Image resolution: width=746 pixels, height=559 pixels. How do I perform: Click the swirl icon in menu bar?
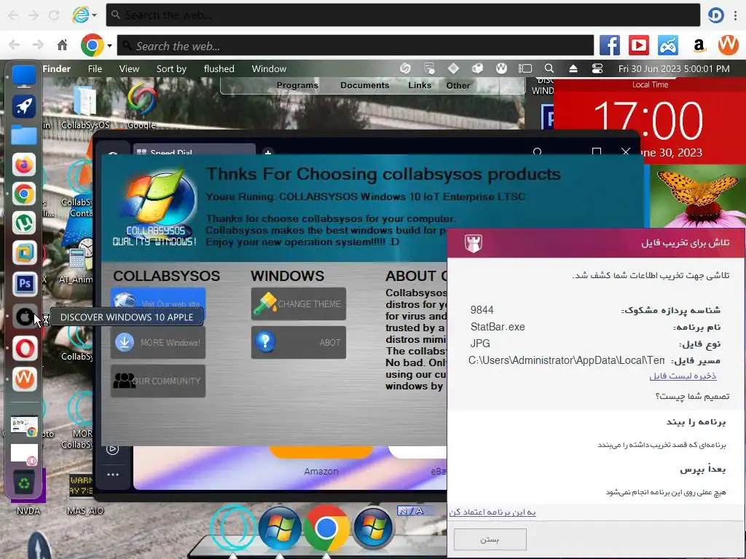tap(405, 68)
